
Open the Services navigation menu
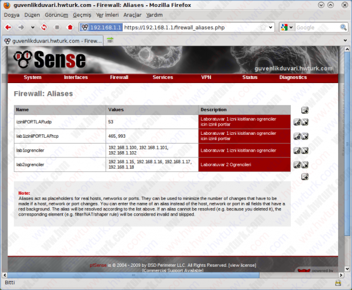163,77
